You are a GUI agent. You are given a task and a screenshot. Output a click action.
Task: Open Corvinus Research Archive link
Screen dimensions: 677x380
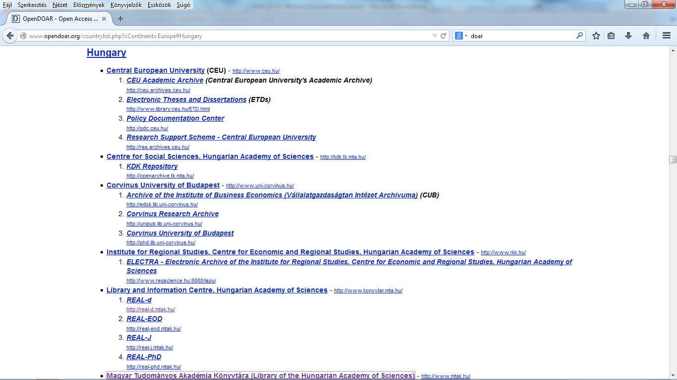(172, 214)
